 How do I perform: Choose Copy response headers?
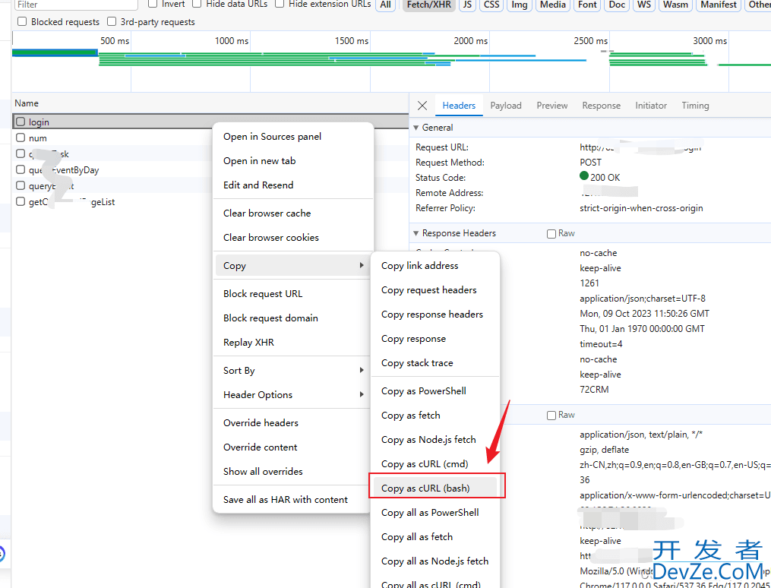pos(435,315)
